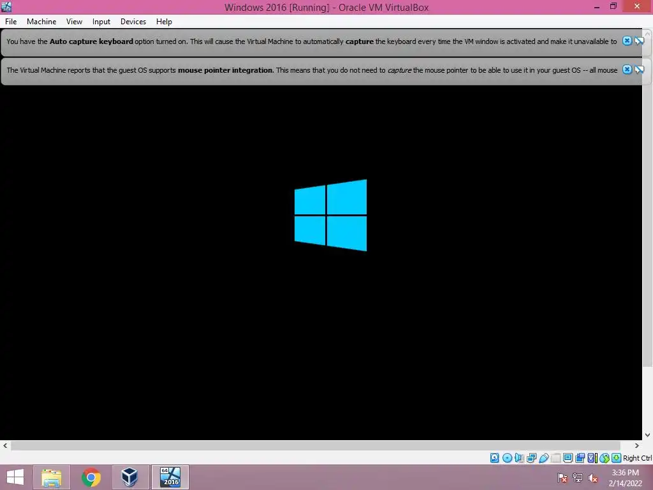
Task: Click the recording status icon
Action: click(x=580, y=458)
